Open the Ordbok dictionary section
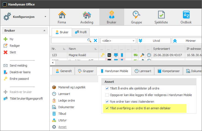The image size is (202, 131). coord(186,17)
